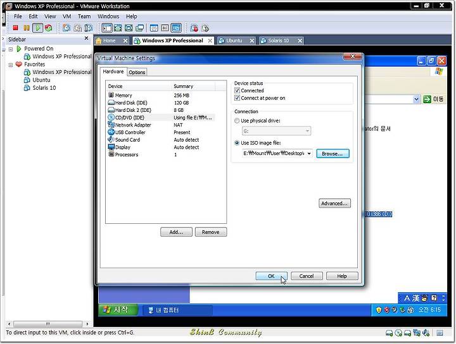Click the red shield tray icon
Viewport: 456px width, 344px height.
pos(386,310)
